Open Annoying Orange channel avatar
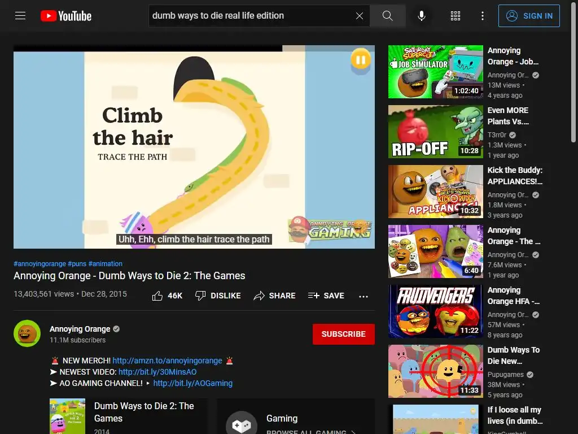 27,333
